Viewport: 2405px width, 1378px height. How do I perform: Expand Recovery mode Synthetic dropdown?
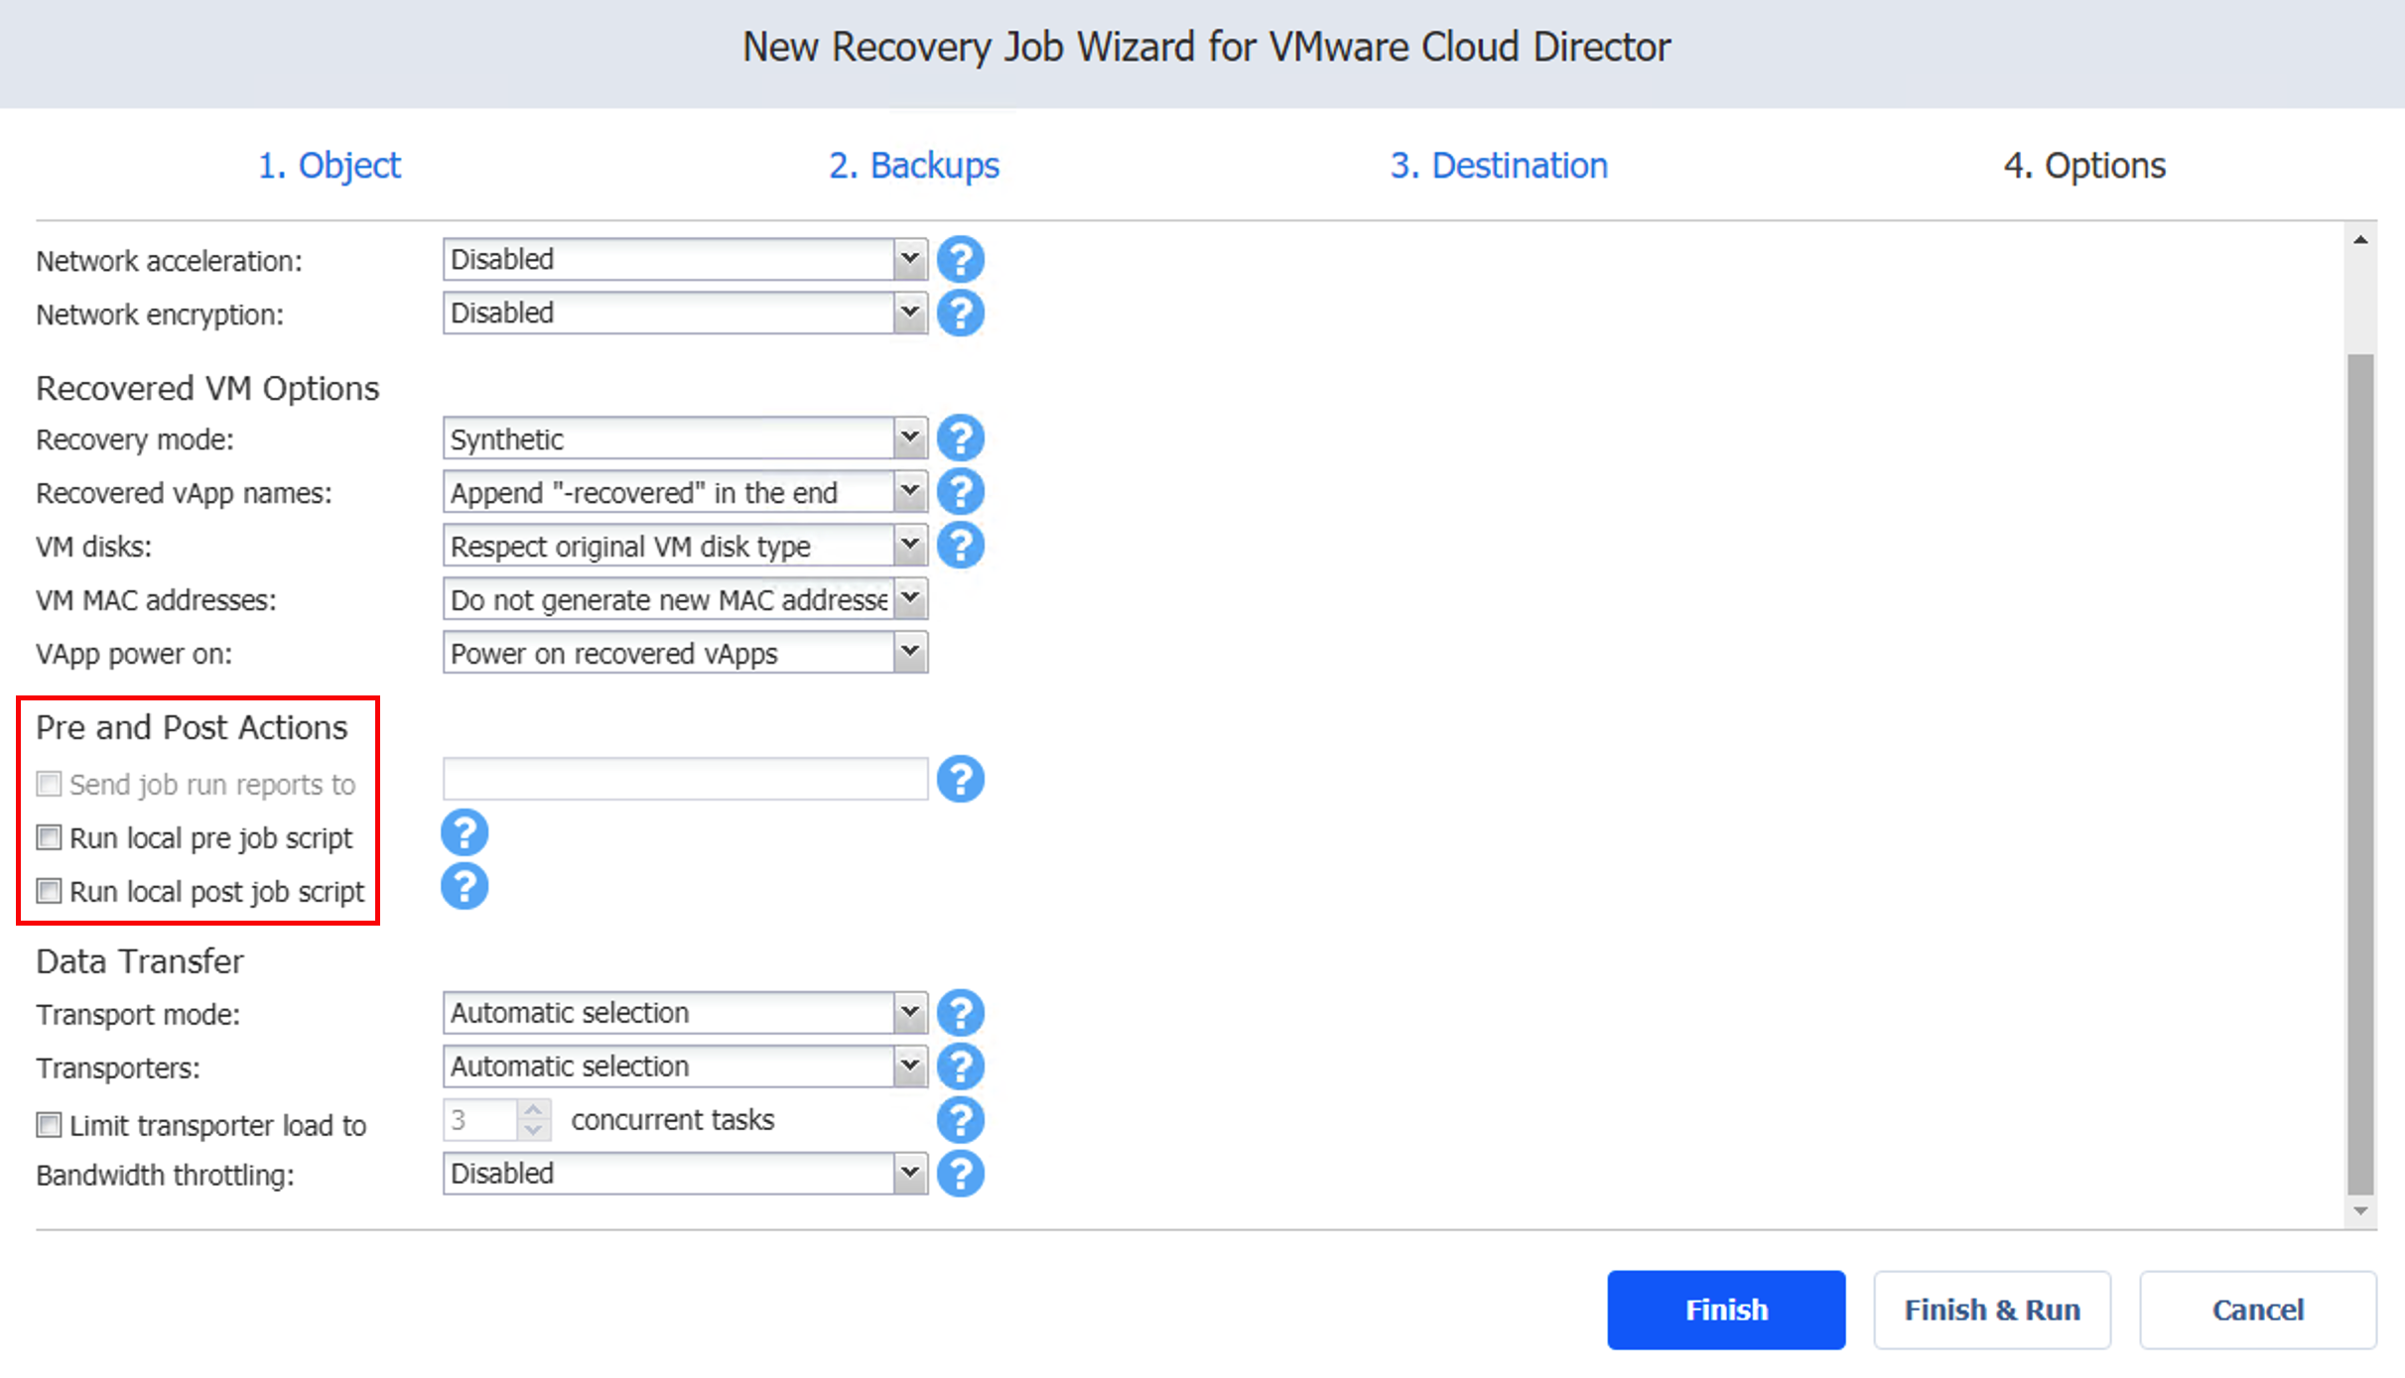685,438
